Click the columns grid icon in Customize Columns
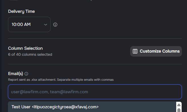187x112 pixels. coord(135,51)
